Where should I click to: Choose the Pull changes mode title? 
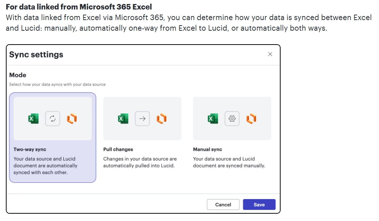coord(118,149)
